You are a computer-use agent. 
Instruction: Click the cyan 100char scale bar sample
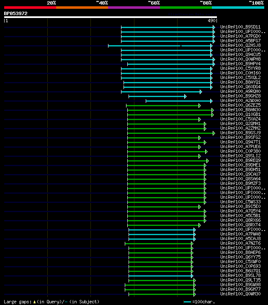(x=188, y=302)
